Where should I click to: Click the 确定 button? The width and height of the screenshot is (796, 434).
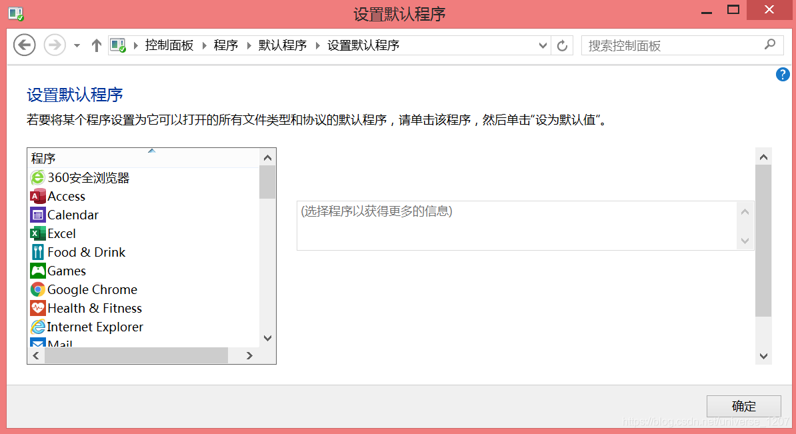[743, 406]
